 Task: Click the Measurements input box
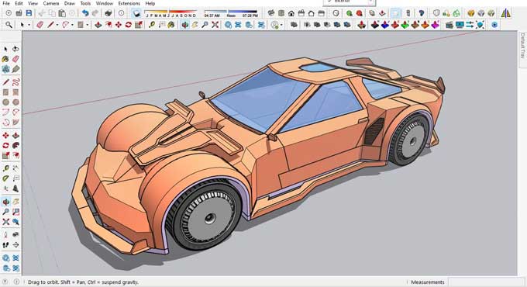click(x=486, y=282)
